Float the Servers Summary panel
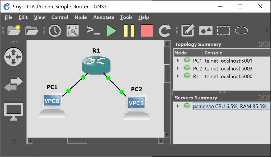The image size is (271, 157). pos(261,98)
